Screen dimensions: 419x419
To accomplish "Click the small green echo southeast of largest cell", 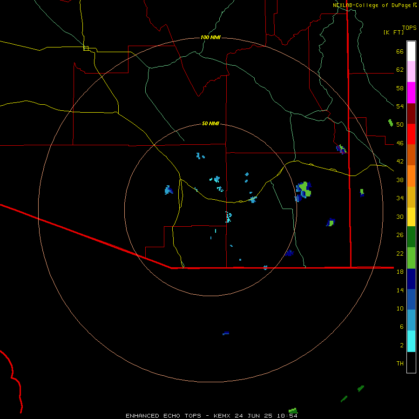I will click(x=331, y=223).
